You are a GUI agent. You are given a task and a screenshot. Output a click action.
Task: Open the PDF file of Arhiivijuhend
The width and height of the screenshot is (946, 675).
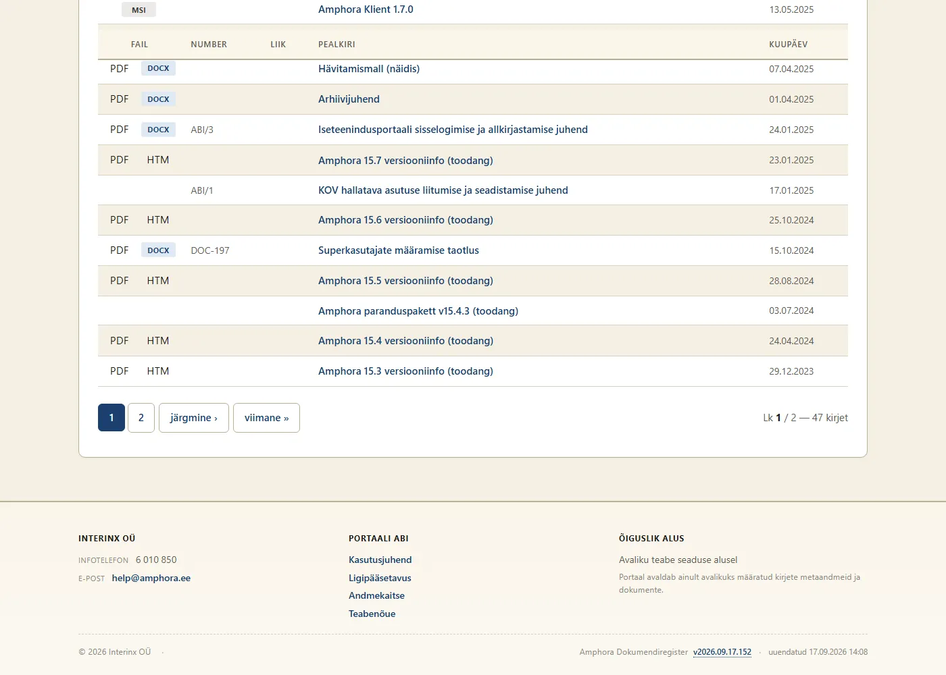coord(119,99)
